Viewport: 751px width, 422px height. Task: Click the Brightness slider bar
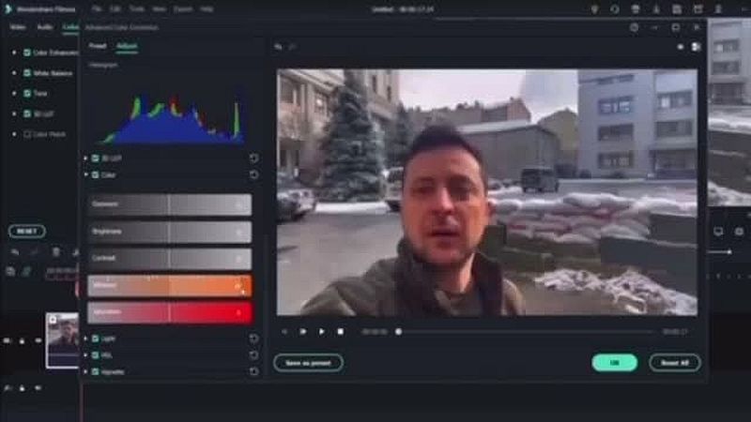170,232
